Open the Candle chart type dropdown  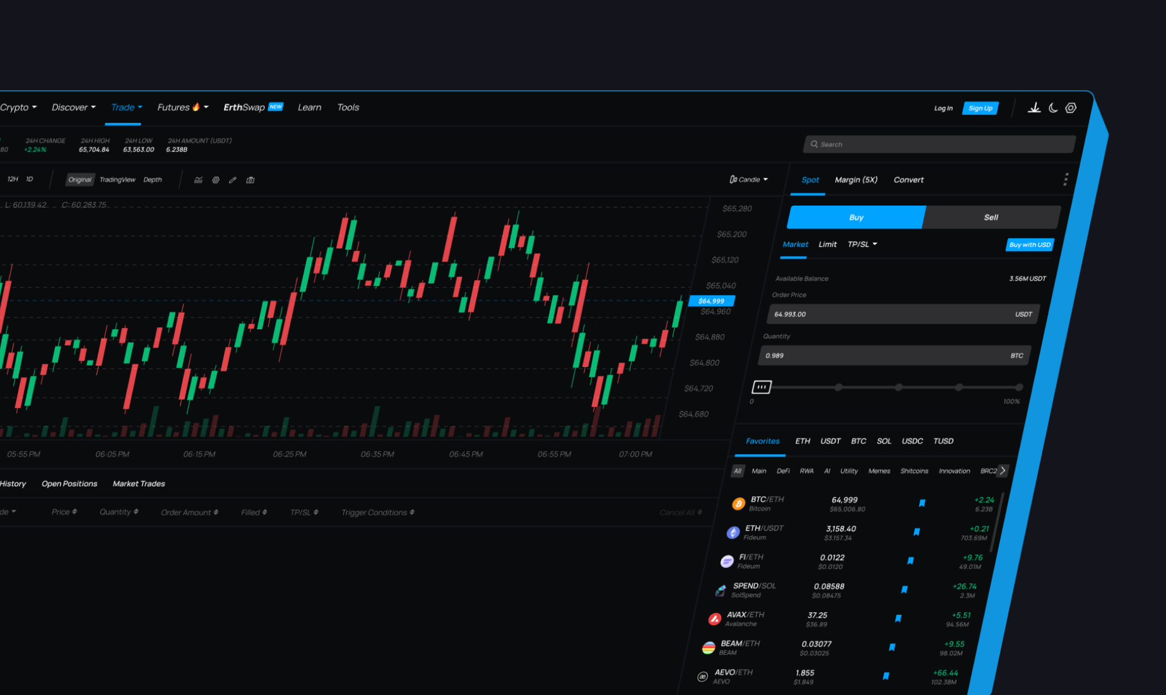tap(748, 179)
